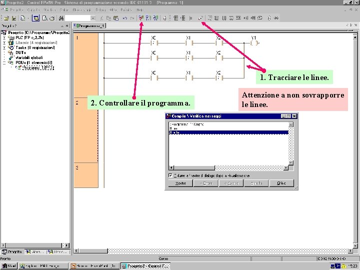Select the highlighted message line in dialog list
The width and height of the screenshot is (360, 270).
pos(228,132)
